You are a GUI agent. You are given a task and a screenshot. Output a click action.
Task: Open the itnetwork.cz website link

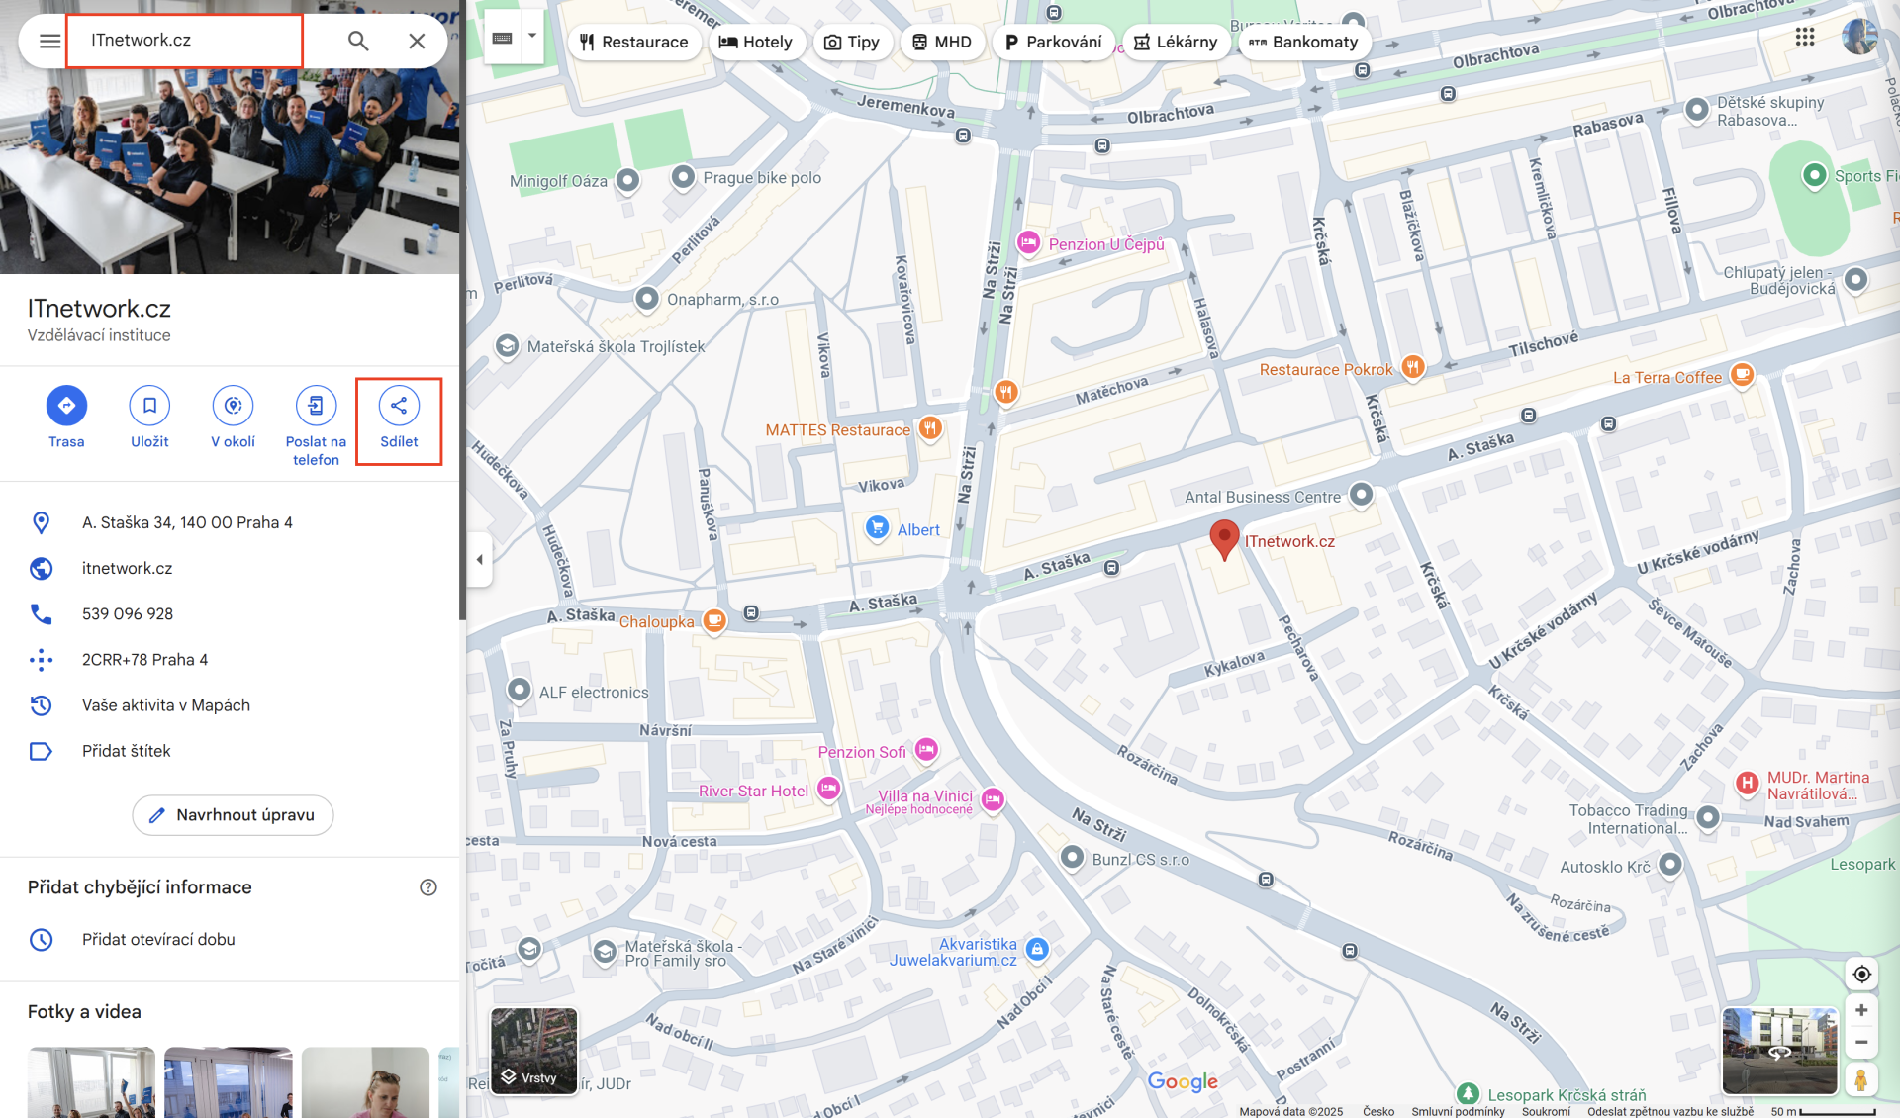127,568
